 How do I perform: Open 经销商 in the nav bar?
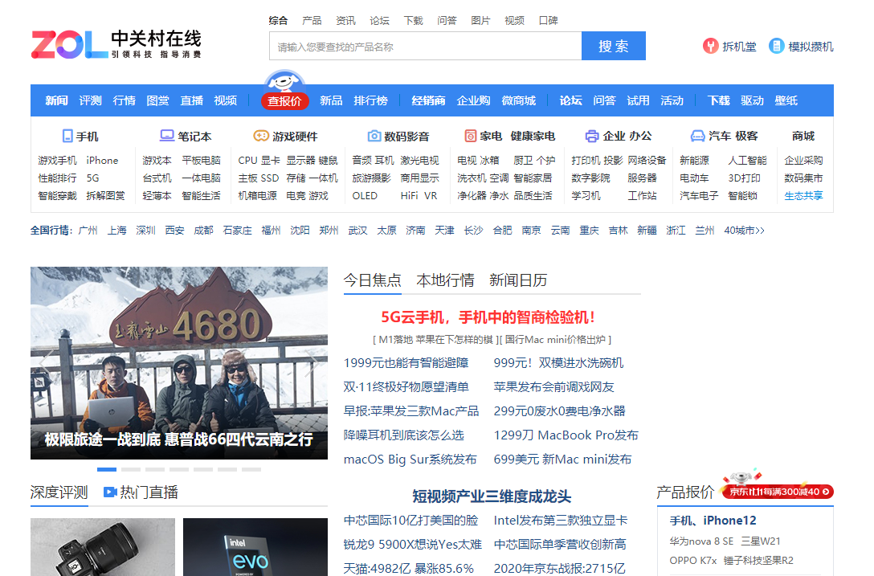pos(429,100)
